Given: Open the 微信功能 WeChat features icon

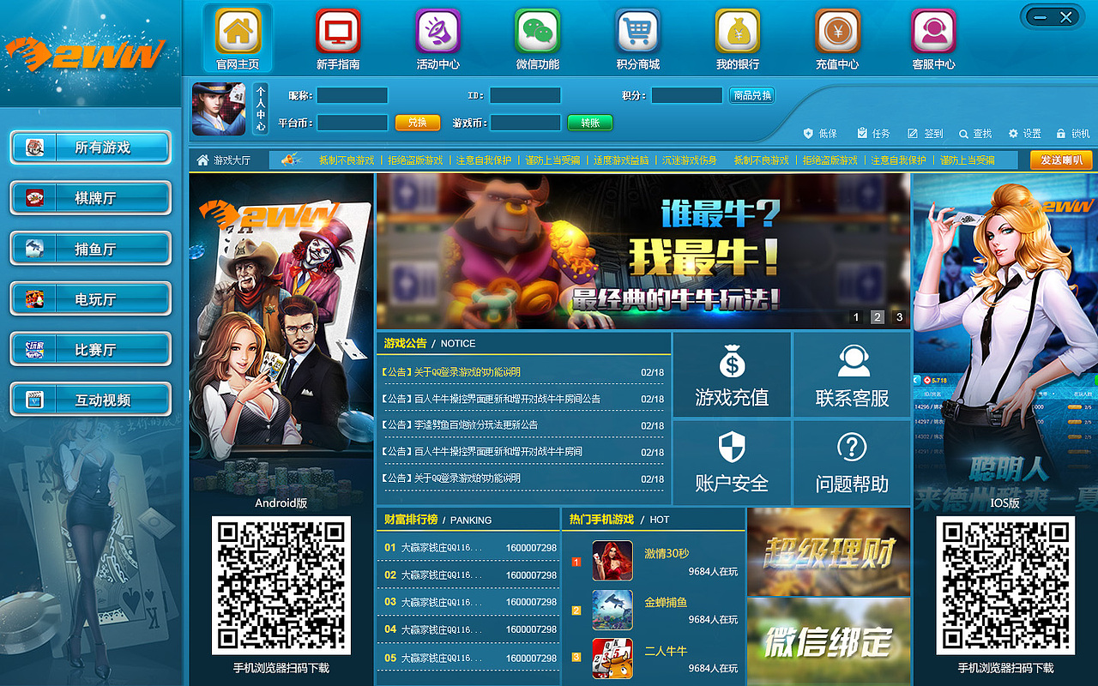Looking at the screenshot, I should click(537, 33).
